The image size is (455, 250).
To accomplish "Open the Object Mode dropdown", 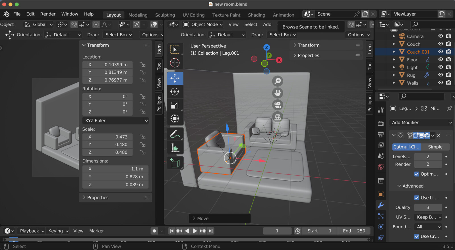I will click(x=203, y=24).
